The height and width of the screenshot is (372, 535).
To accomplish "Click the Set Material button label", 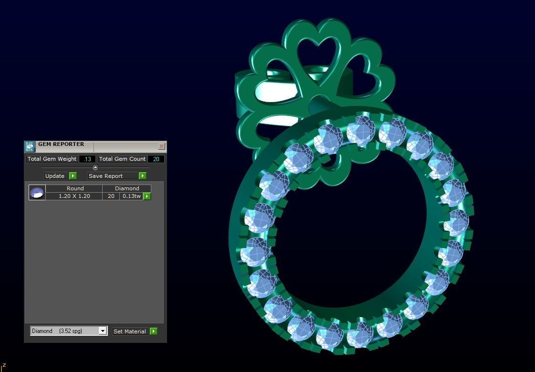I will 130,331.
